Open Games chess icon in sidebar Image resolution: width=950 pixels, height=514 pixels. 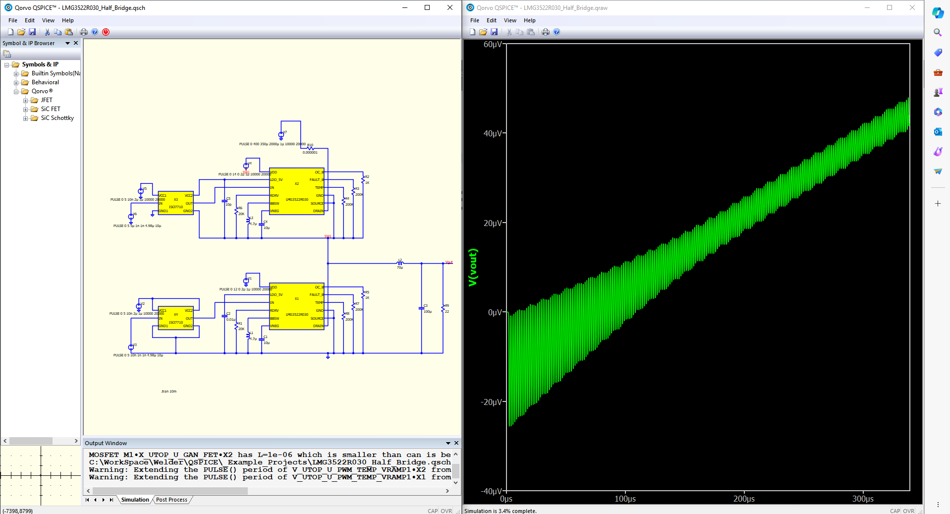point(938,92)
